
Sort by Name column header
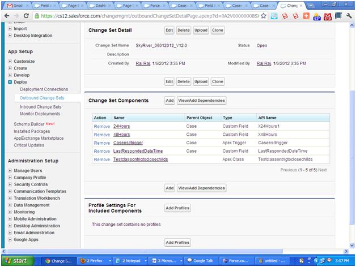[x=119, y=118]
